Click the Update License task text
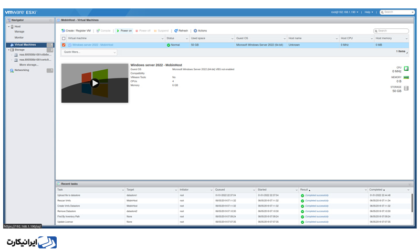The image size is (420, 250). click(x=65, y=222)
